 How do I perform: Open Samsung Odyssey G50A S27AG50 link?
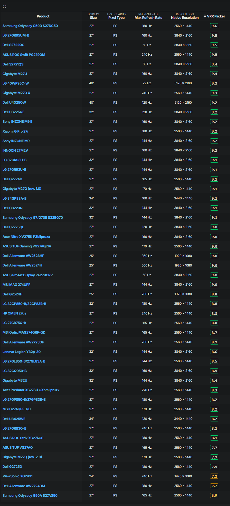click(30, 495)
